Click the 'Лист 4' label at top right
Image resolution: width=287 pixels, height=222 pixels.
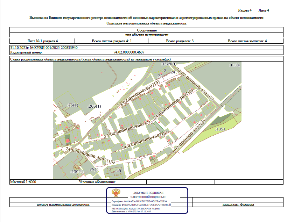point(264,10)
